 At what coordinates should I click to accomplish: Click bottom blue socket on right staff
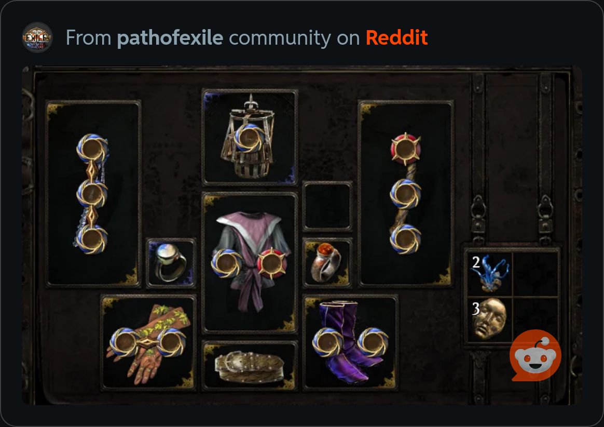tap(405, 239)
